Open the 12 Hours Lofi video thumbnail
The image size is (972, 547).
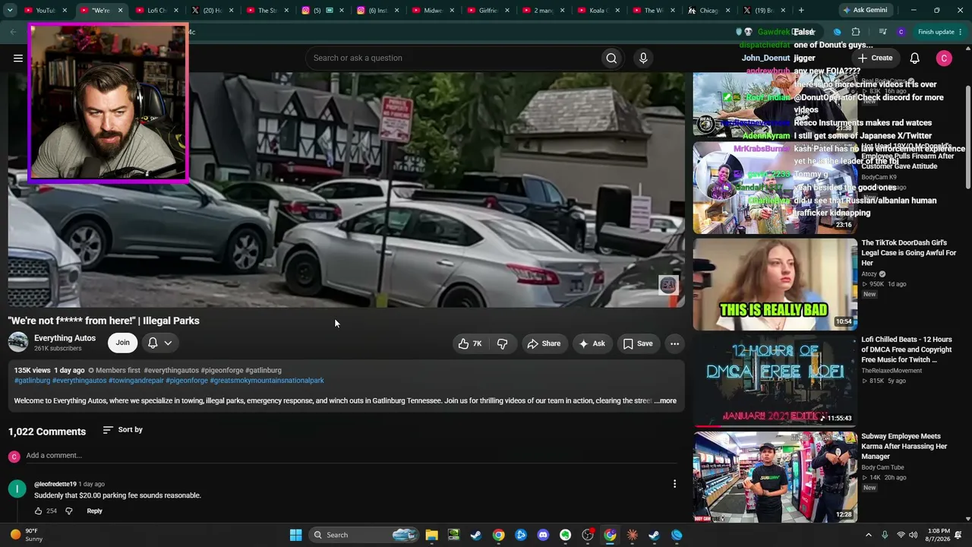[x=775, y=381]
